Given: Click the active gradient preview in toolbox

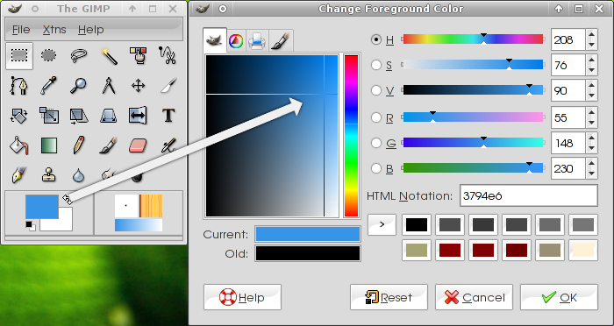Looking at the screenshot, I should (x=139, y=225).
